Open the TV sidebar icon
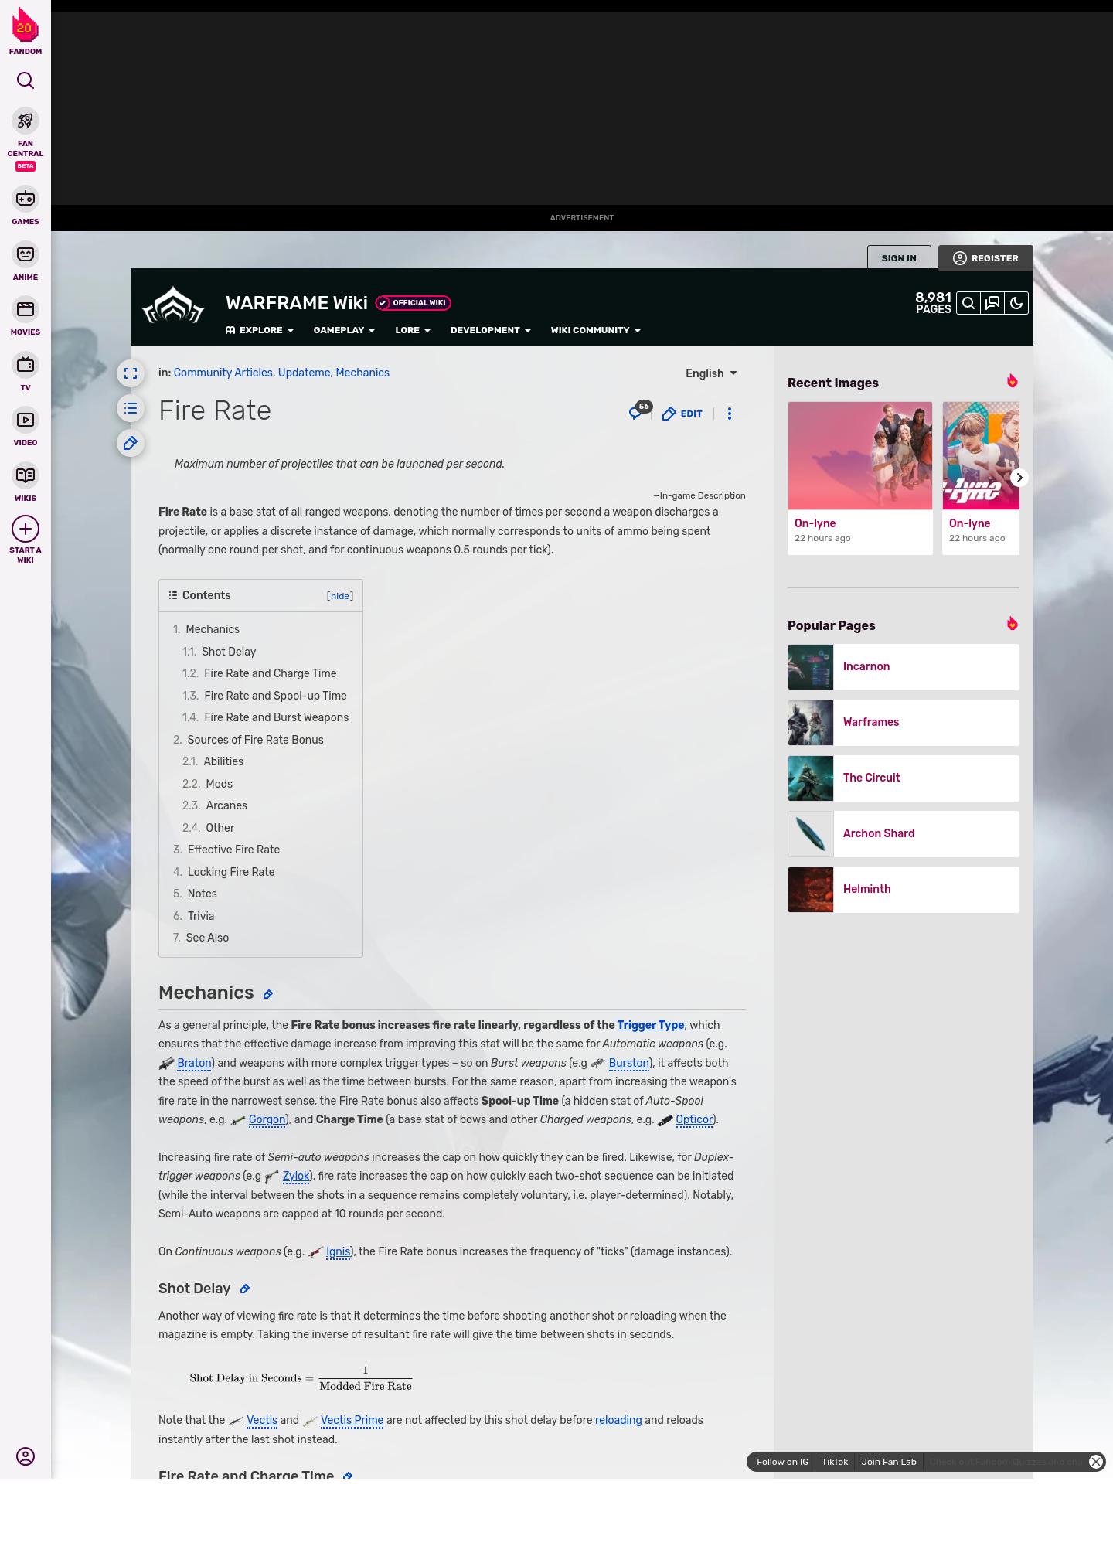Viewport: 1113px width, 1546px height. pyautogui.click(x=26, y=364)
